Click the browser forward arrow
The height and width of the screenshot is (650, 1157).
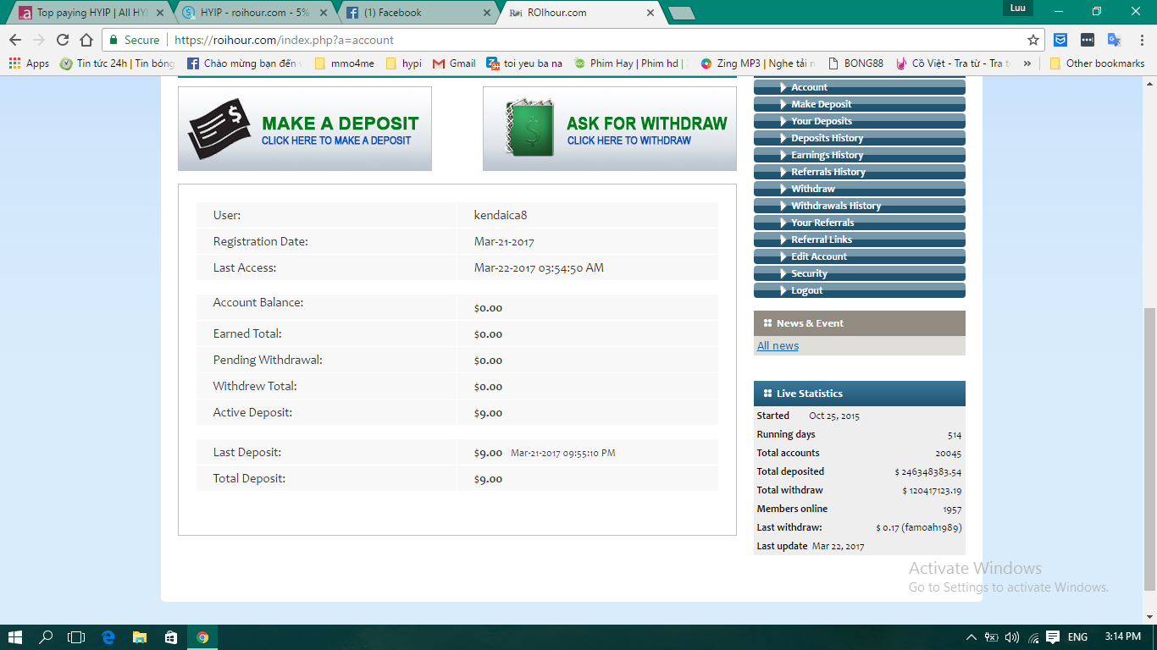(39, 40)
